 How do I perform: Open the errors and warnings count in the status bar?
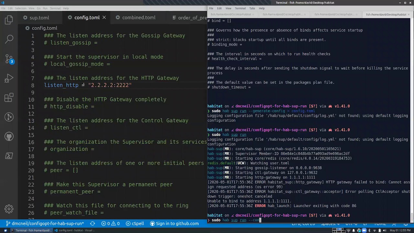tap(110, 223)
